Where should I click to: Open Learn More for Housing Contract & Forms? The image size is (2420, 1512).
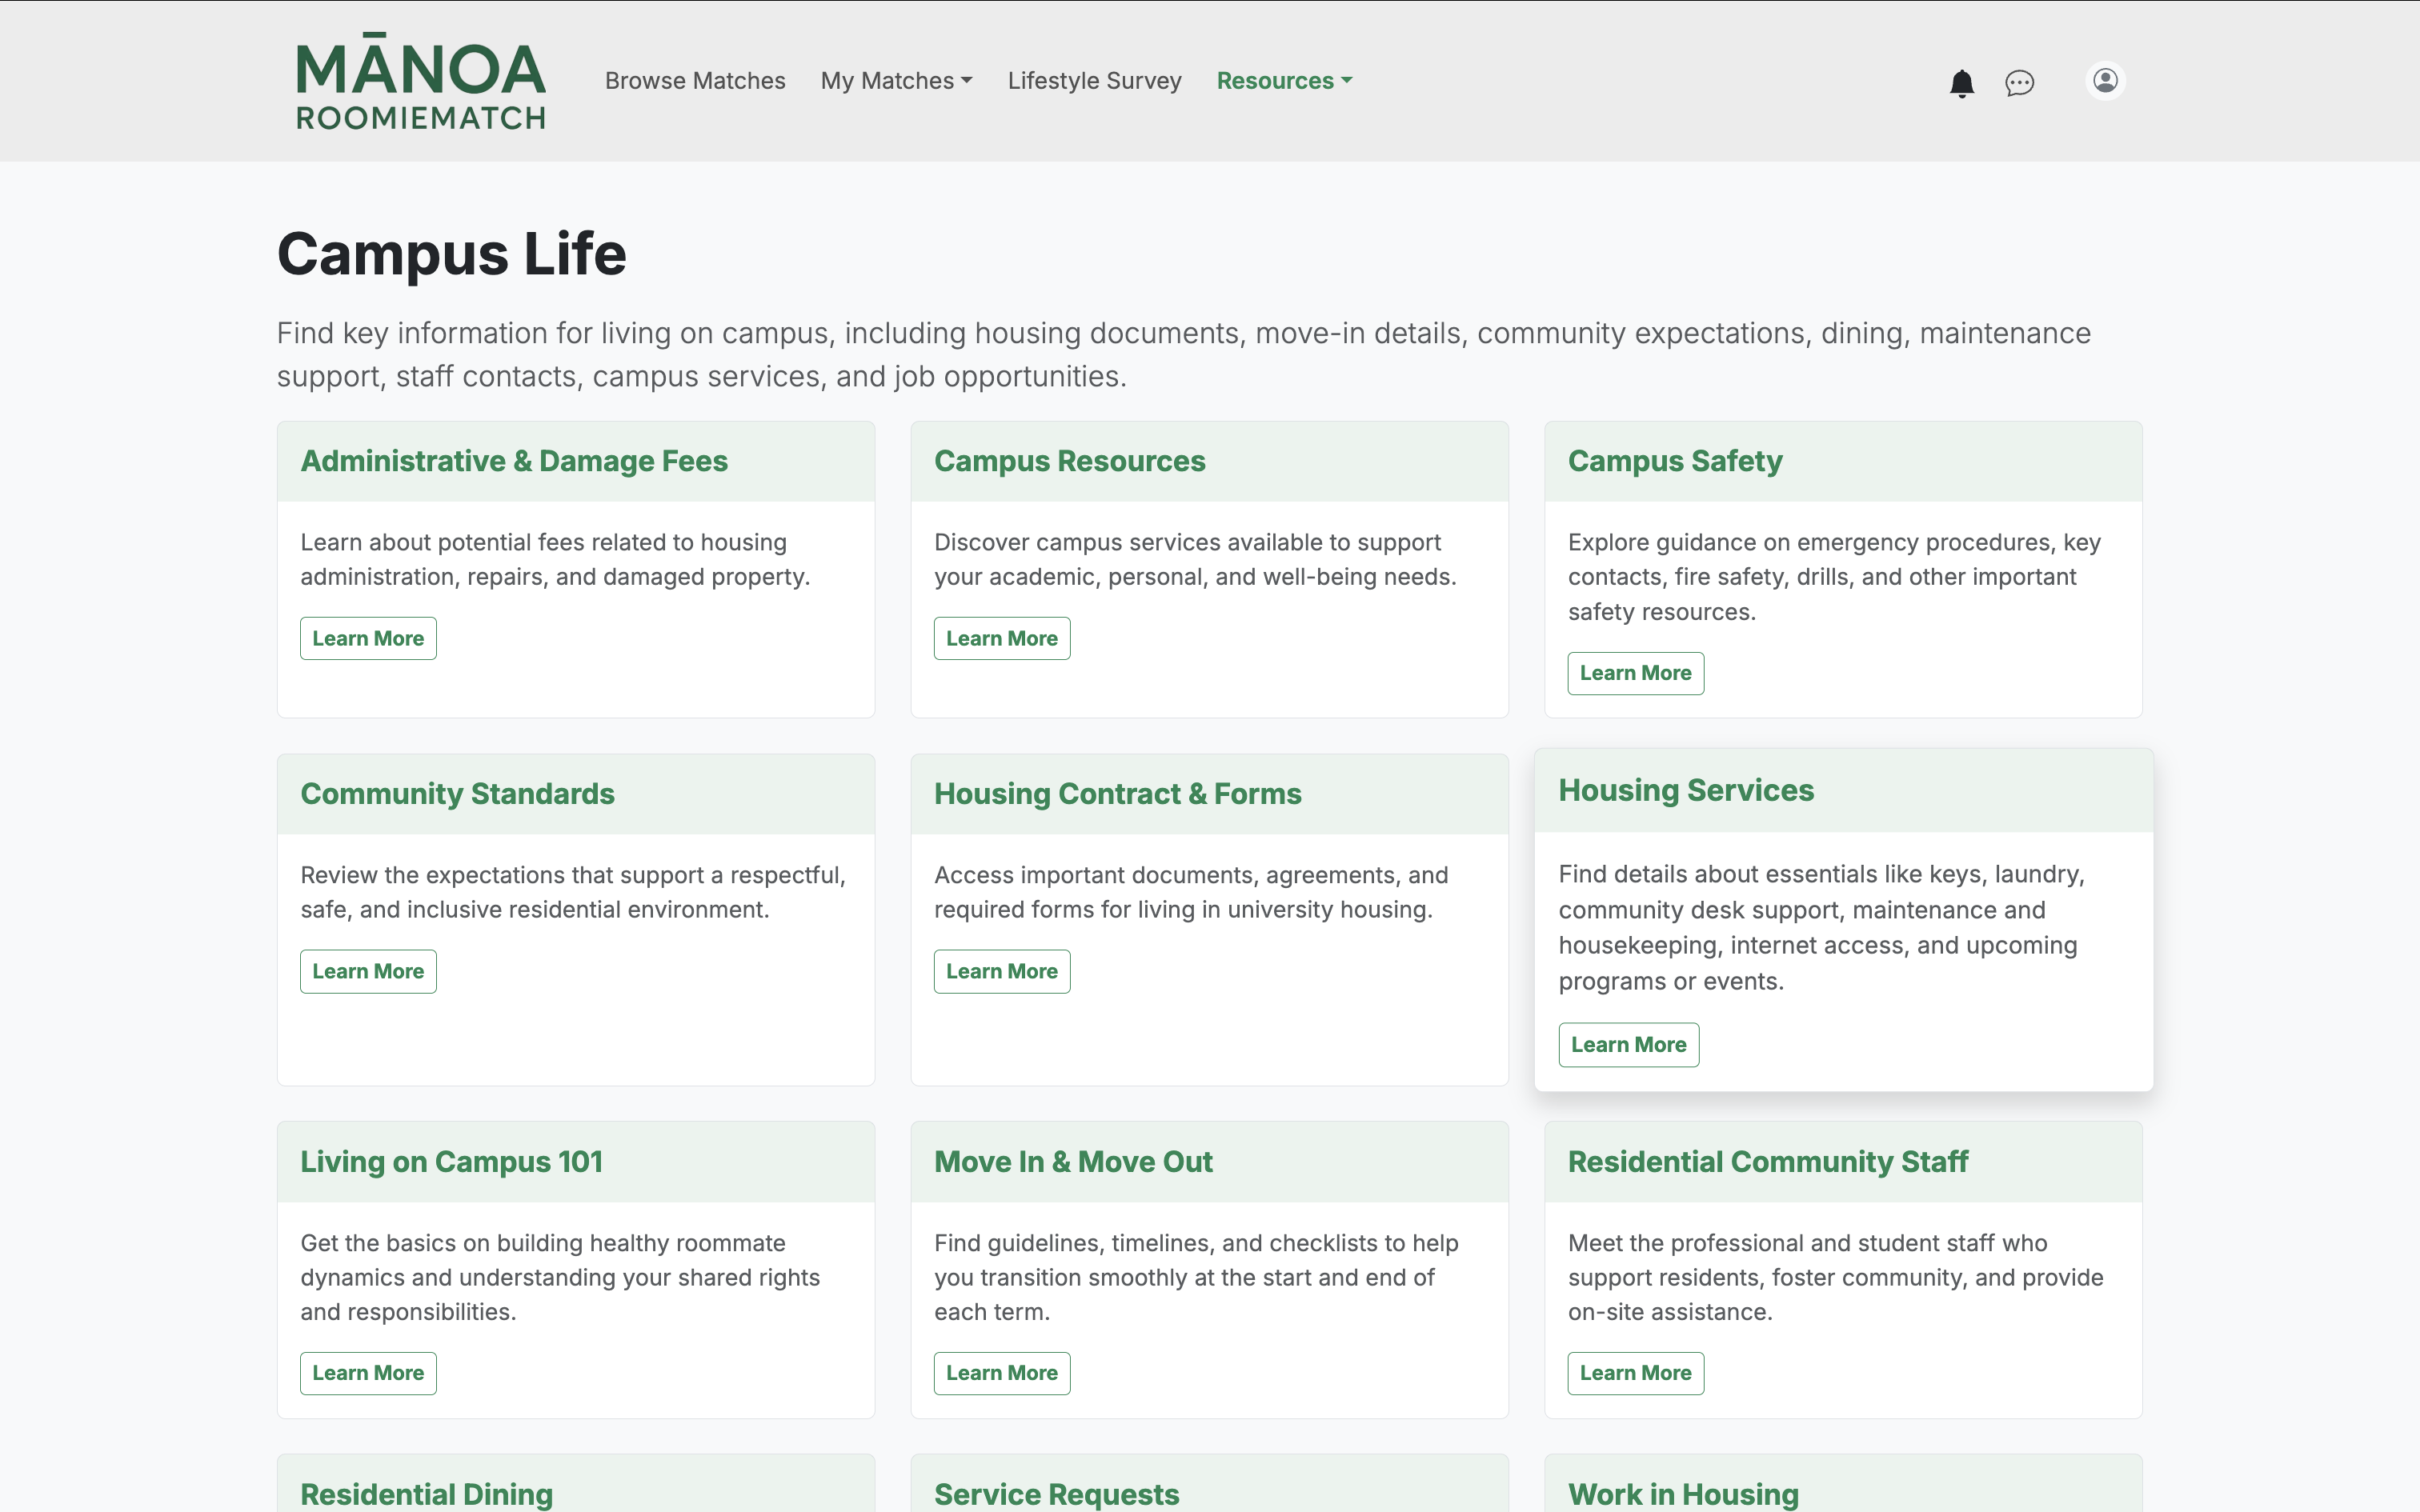coord(1001,971)
